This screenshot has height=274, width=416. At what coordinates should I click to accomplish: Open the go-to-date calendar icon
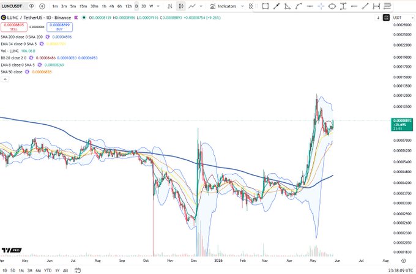(78, 270)
